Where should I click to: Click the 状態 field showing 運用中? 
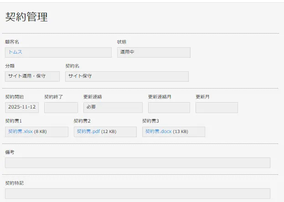(x=153, y=52)
